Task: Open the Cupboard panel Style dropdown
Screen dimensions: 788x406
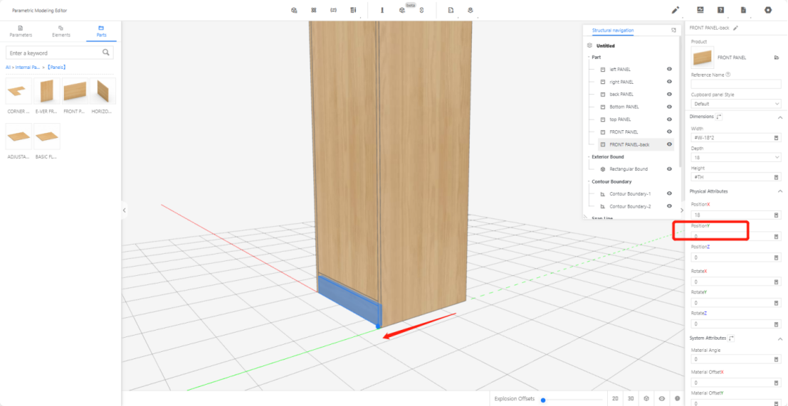Action: (x=735, y=104)
